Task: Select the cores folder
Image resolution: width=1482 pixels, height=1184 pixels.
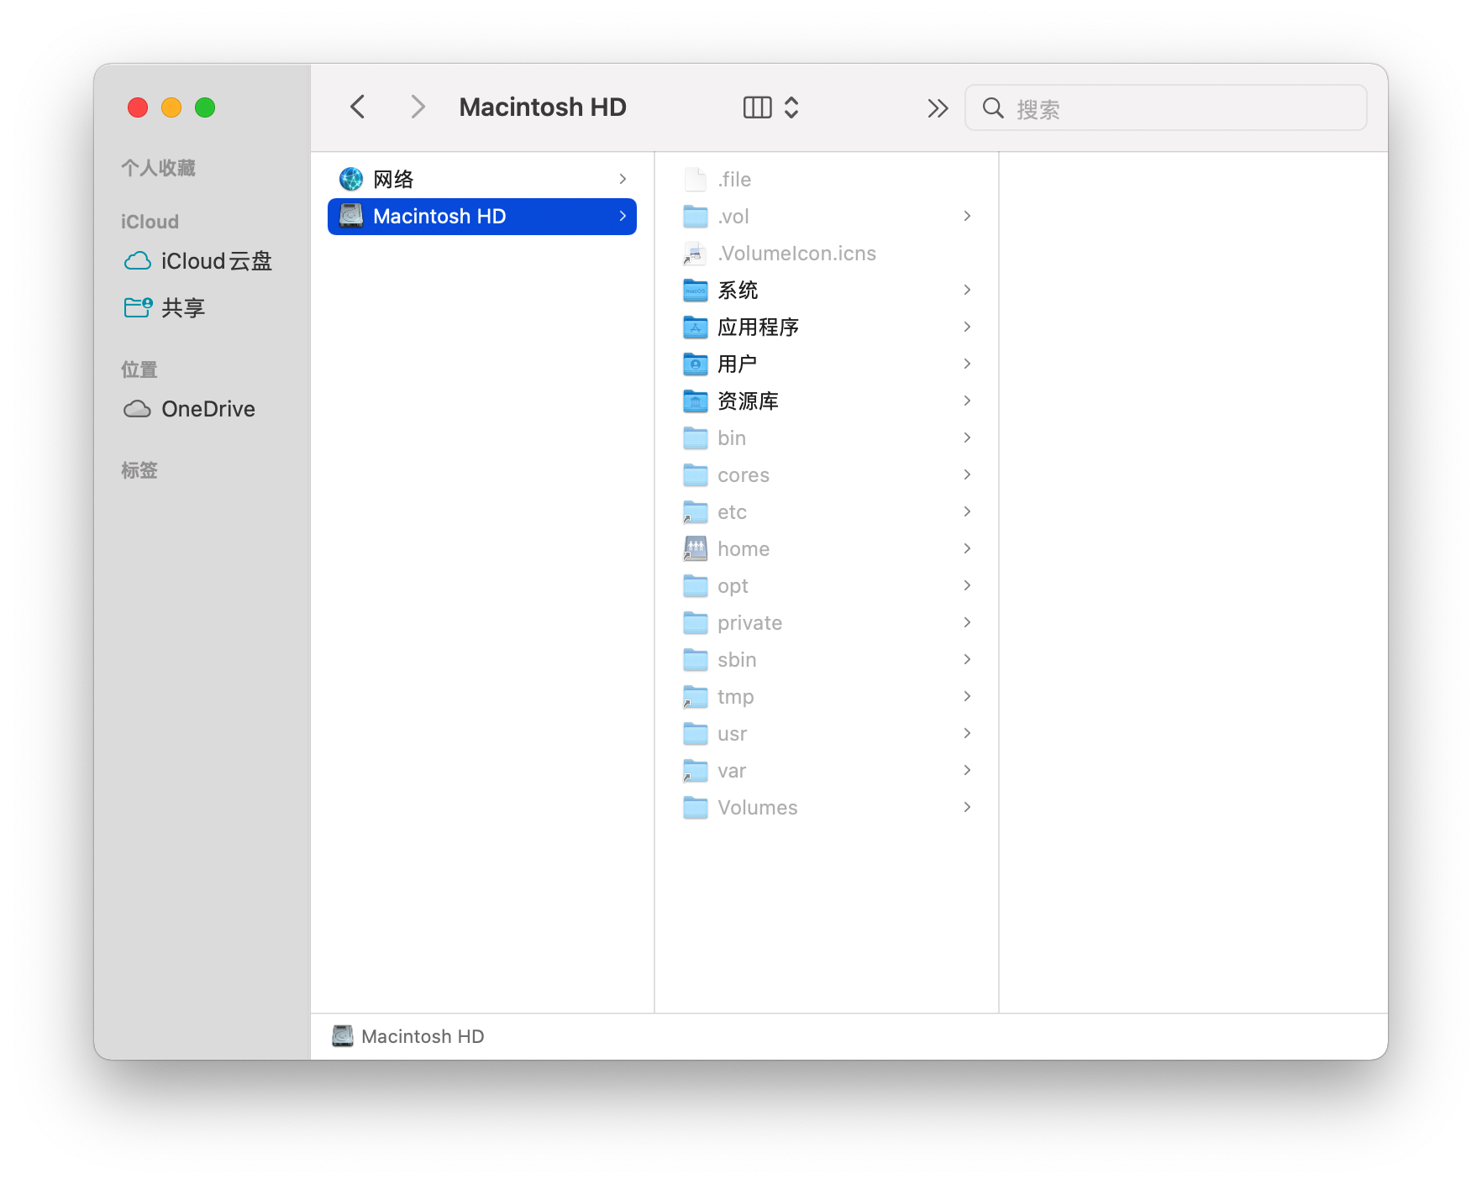Action: (x=827, y=475)
